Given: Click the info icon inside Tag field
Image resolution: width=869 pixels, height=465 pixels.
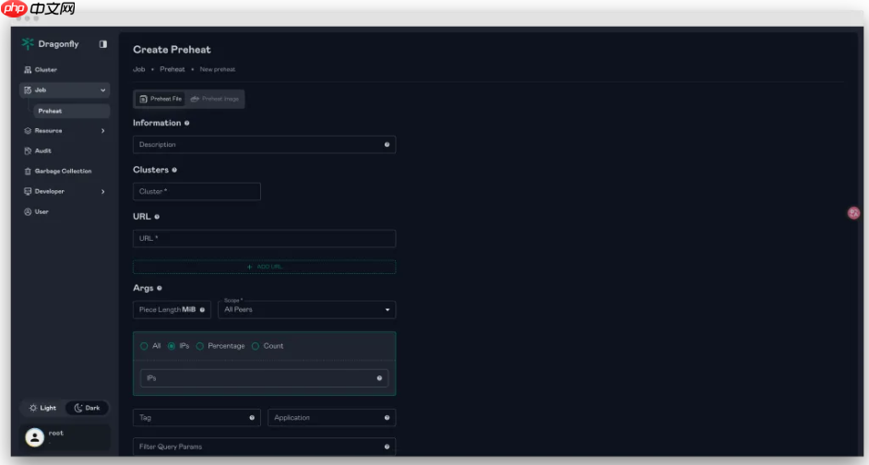Looking at the screenshot, I should pos(252,418).
